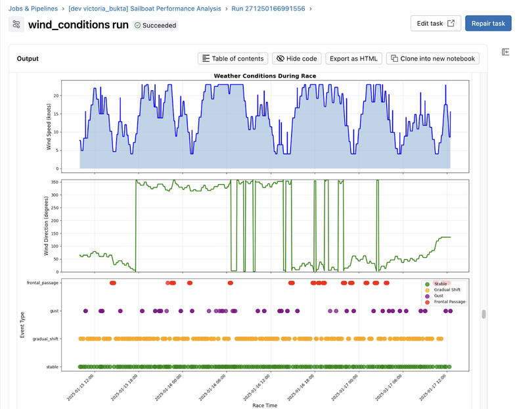Click the task icon beside wind_conditions run title
This screenshot has height=409, width=517.
(16, 24)
